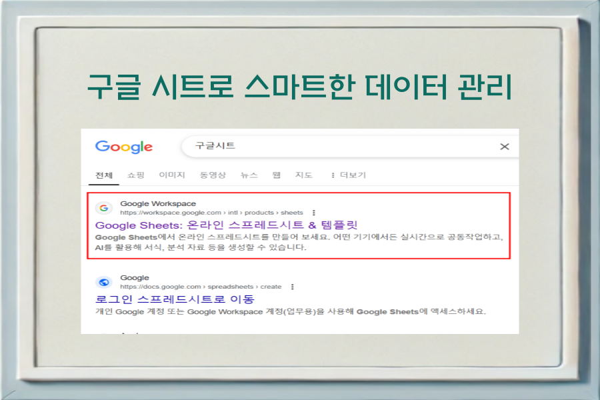The image size is (600, 400).
Task: Click the globe favicon of docs.google.com result
Action: (104, 283)
